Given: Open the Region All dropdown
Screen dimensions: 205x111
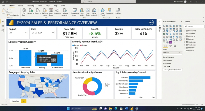Looking at the screenshot, I should click(x=18, y=33).
